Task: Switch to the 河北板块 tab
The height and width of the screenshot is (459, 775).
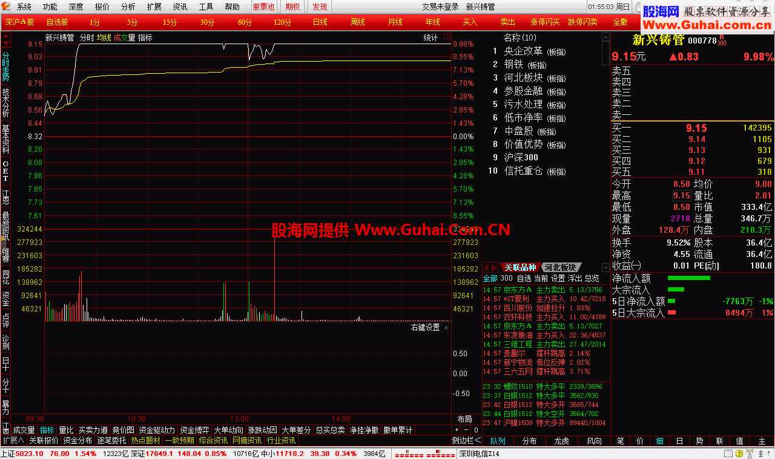Action: tap(560, 267)
